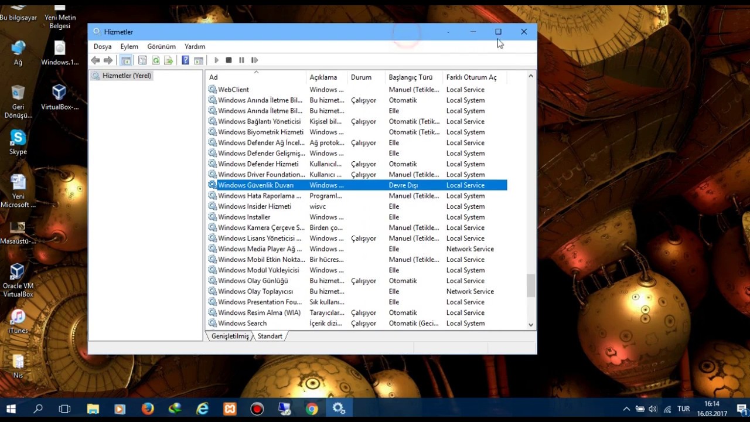
Task: Select the Windows Presentation Foundation service
Action: click(x=357, y=302)
